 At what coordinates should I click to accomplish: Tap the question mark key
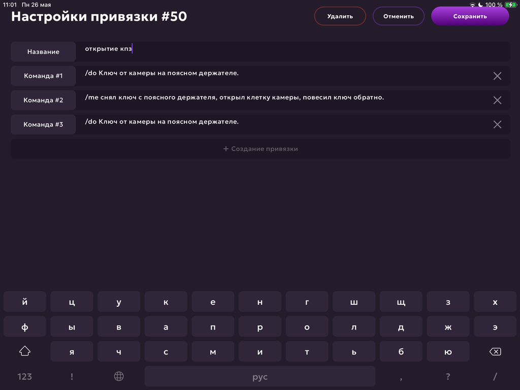448,376
